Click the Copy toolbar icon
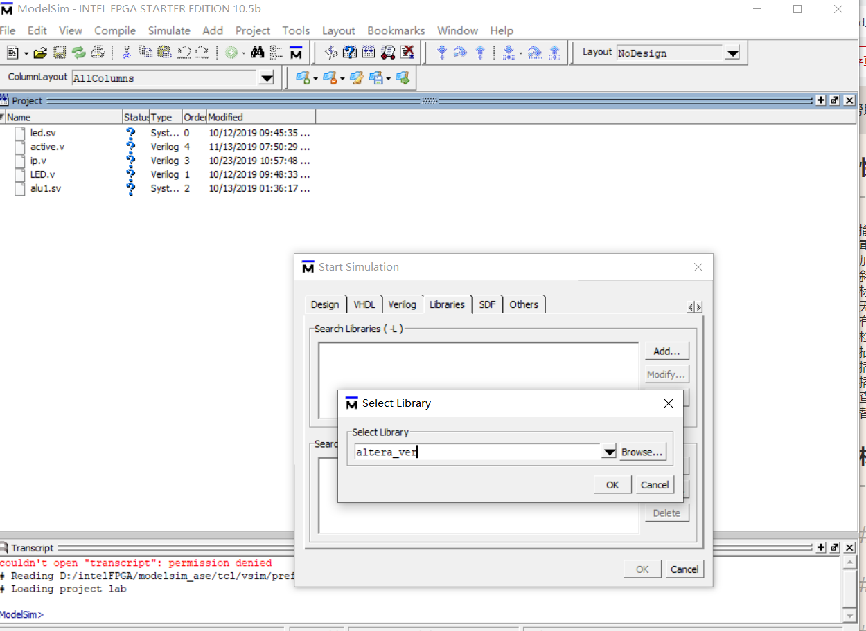 (x=145, y=53)
